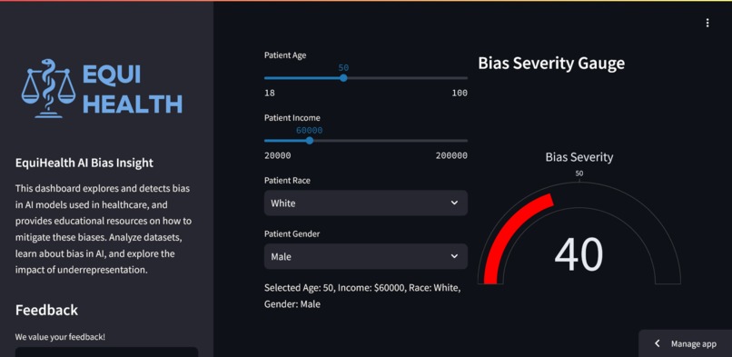Click the Patient Age slider handle
Image resolution: width=732 pixels, height=357 pixels.
click(x=343, y=78)
